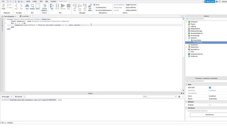Select StarterPack in Explorer

point(194,45)
